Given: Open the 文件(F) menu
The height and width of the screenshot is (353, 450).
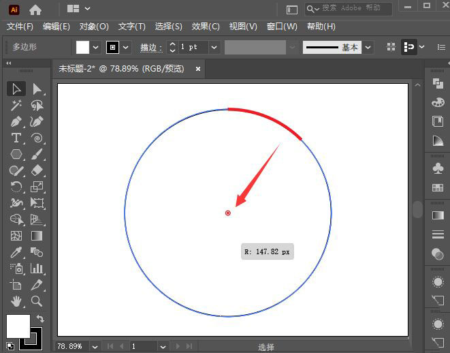Looking at the screenshot, I should pyautogui.click(x=20, y=27).
